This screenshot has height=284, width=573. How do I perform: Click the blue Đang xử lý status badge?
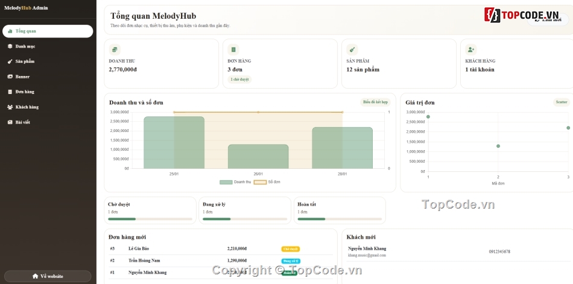click(291, 261)
